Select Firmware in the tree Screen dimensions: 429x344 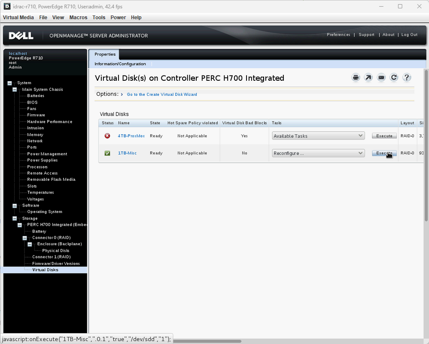[36, 115]
